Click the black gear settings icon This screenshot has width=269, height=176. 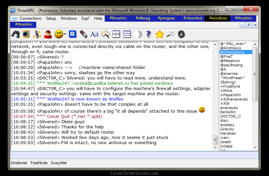pos(181,34)
